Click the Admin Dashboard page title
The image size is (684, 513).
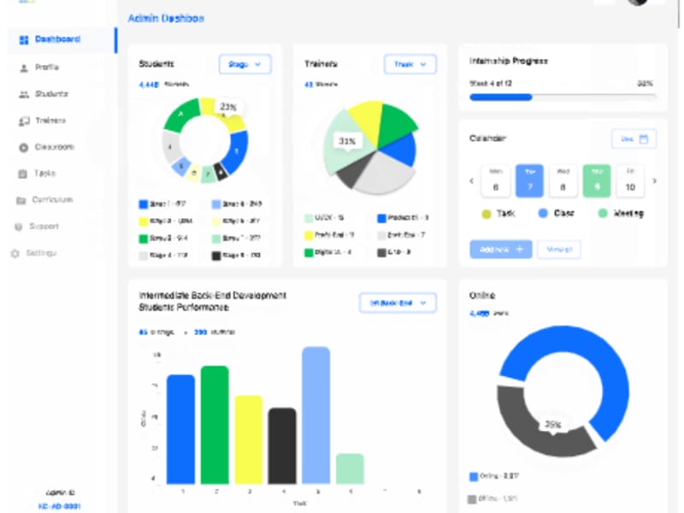click(166, 18)
